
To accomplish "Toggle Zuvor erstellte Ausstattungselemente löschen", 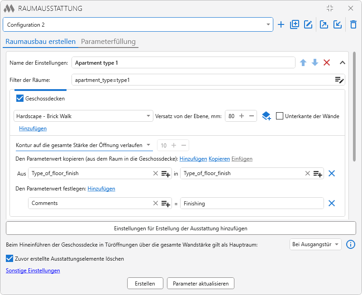I will click(x=10, y=258).
